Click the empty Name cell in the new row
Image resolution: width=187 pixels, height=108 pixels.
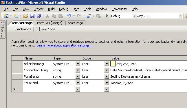[37, 89]
